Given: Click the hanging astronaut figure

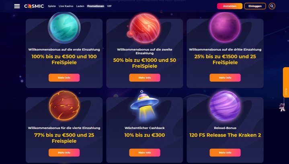Looking at the screenshot, I should pyautogui.click(x=282, y=107).
